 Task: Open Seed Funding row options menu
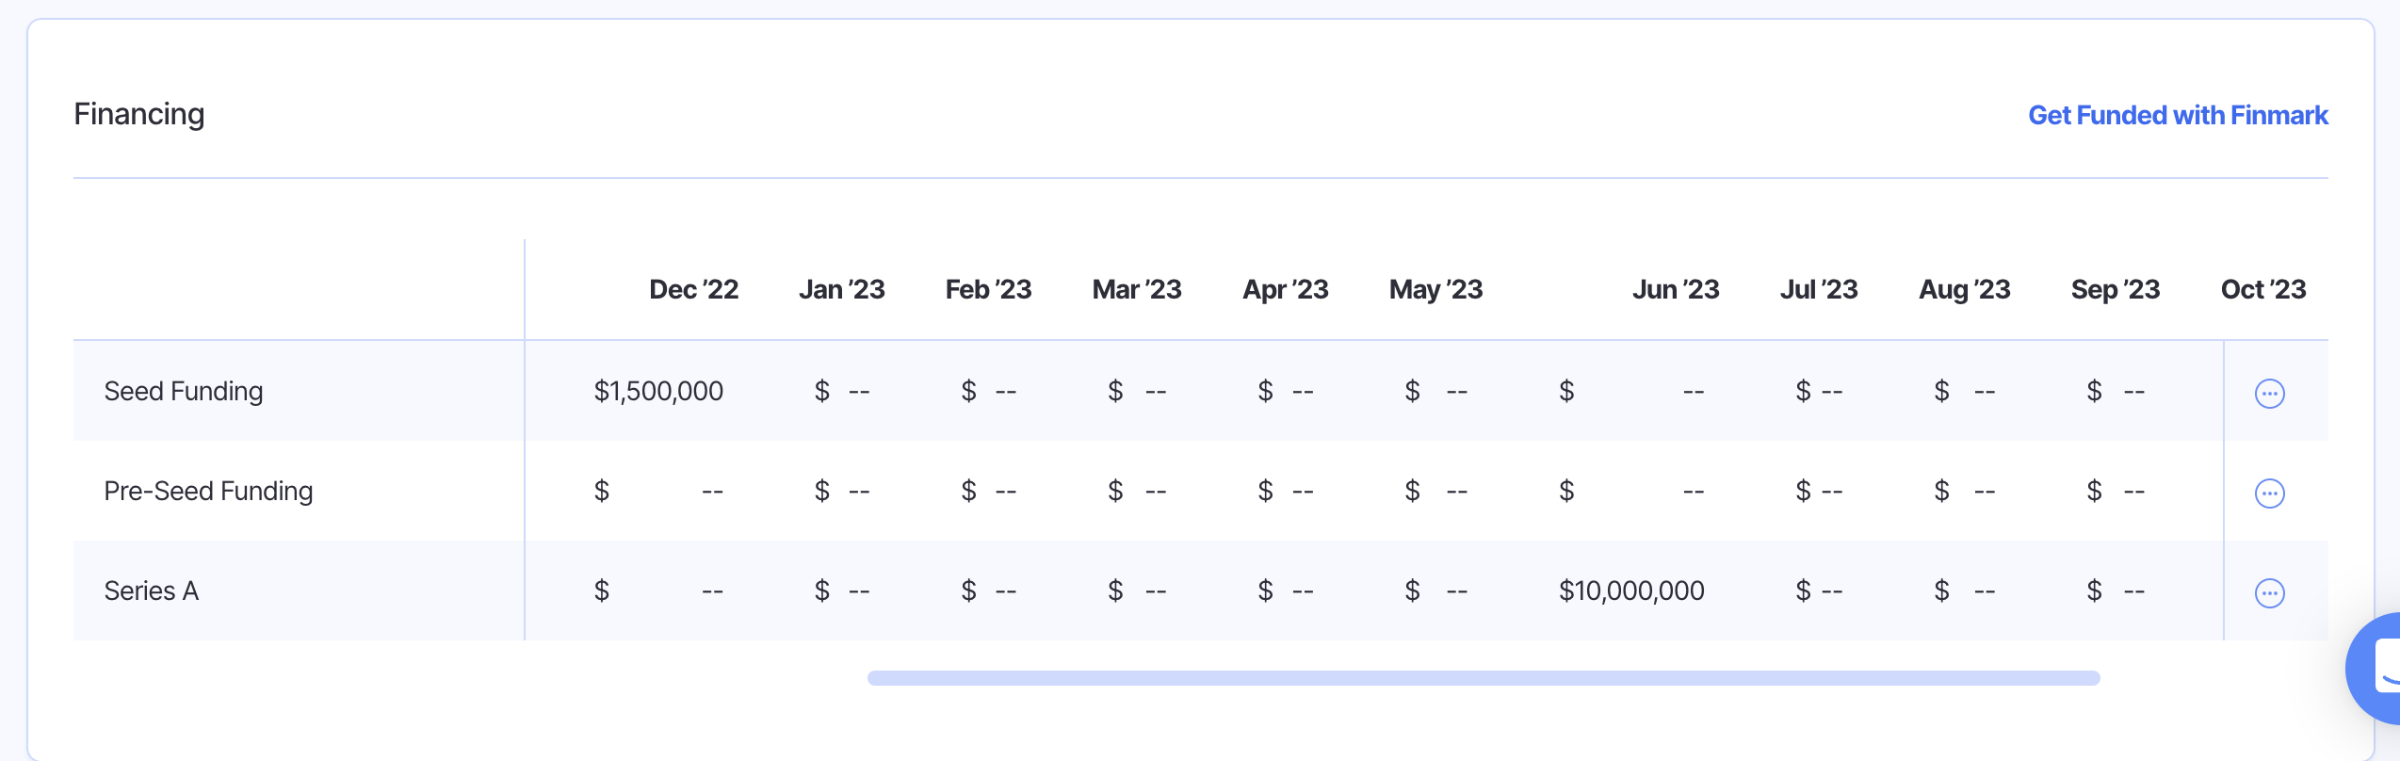[2269, 393]
